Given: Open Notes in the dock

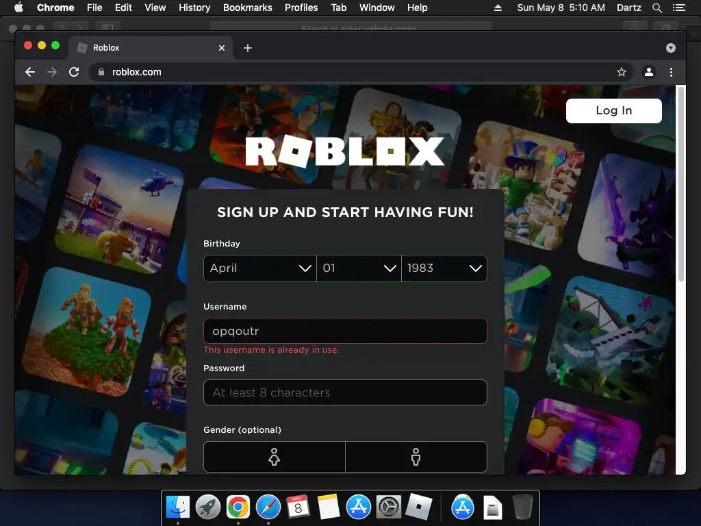Looking at the screenshot, I should tap(329, 508).
